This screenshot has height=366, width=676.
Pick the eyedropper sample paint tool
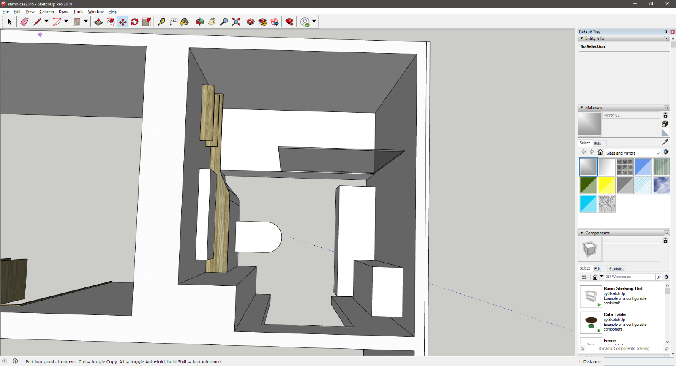point(665,142)
